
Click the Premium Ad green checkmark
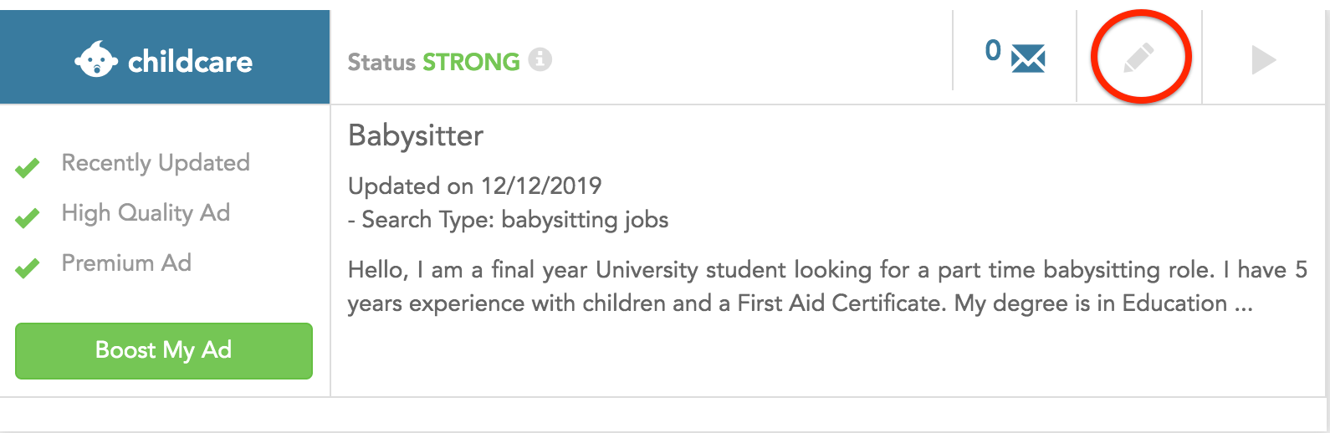click(x=28, y=268)
